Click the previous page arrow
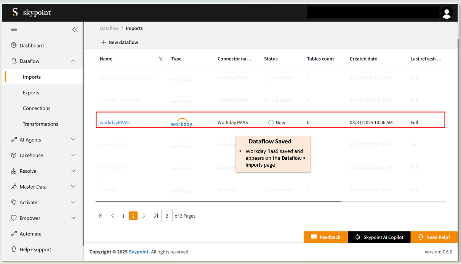 112,216
